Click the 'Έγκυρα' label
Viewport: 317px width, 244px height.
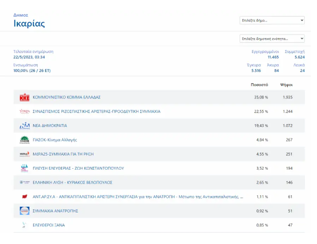click(254, 65)
